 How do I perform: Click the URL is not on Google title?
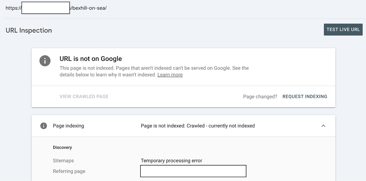coord(90,59)
